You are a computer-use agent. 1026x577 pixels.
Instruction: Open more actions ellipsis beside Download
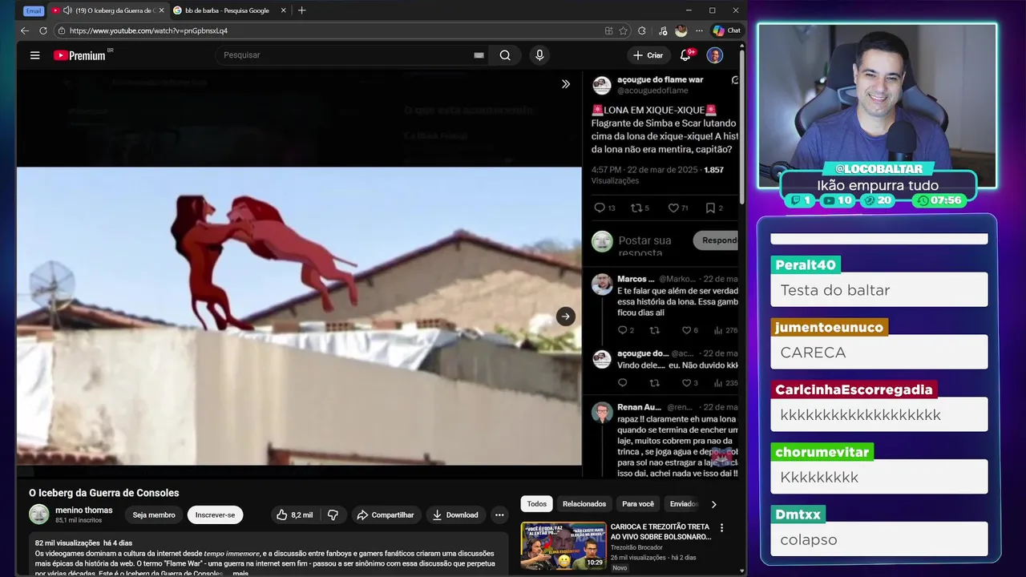pyautogui.click(x=499, y=515)
